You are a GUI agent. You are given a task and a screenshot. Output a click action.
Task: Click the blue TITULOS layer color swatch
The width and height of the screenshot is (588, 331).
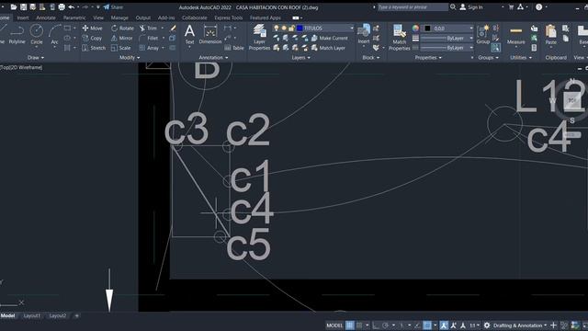[x=300, y=29]
